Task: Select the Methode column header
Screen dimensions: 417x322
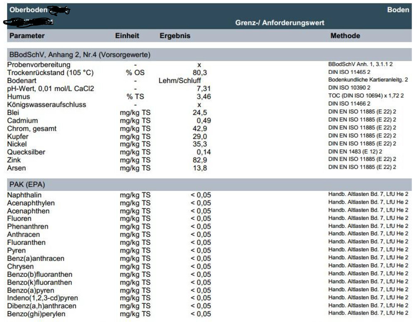Action: pos(345,36)
